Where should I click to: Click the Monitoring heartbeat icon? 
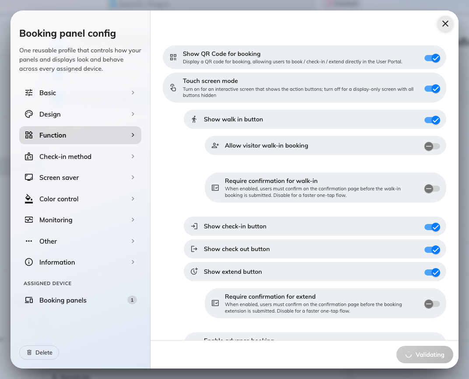tap(29, 220)
